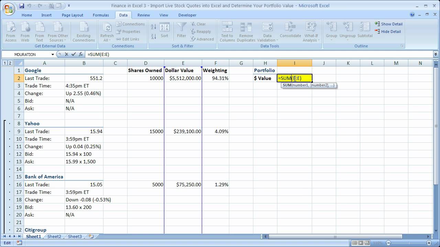This screenshot has width=440, height=247.
Task: Click From Access data import icon
Action: 11,32
